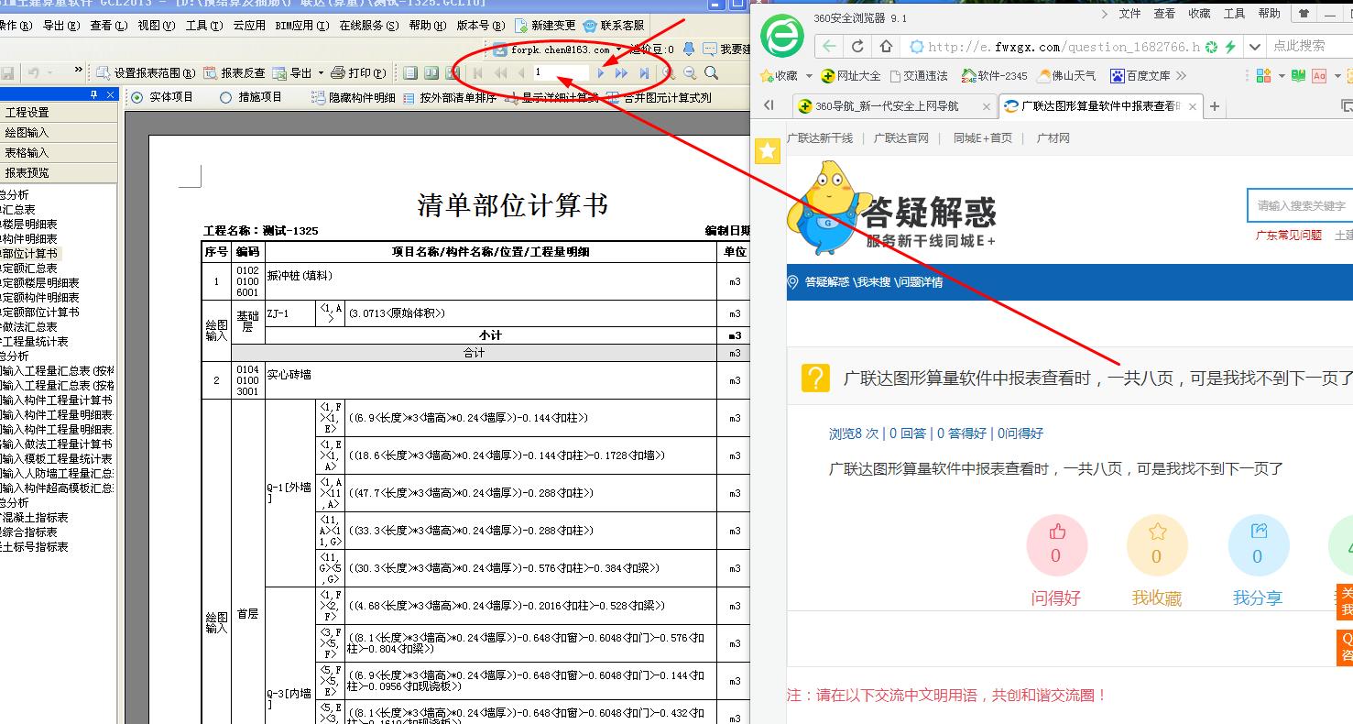Click browser address bar URL

(x=1064, y=46)
